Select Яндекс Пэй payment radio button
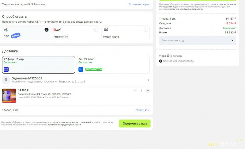This screenshot has height=149, width=245. click(96, 30)
